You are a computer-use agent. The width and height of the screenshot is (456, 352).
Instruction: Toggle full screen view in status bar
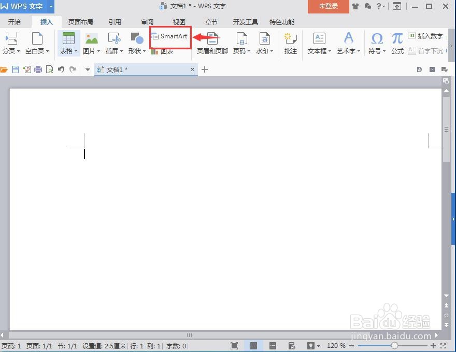(x=234, y=346)
